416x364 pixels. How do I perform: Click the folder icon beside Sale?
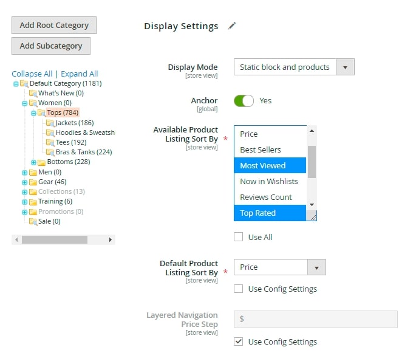(x=33, y=222)
